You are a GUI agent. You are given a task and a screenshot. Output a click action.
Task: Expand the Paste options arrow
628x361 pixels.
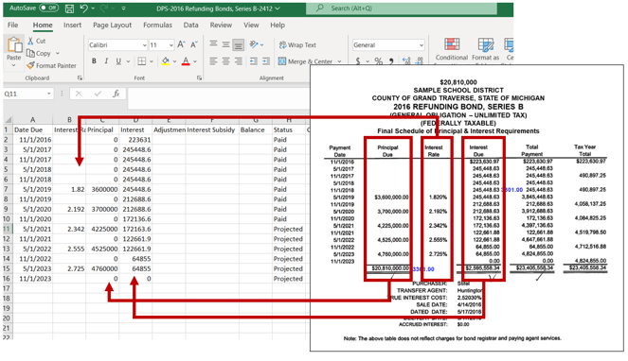point(13,65)
